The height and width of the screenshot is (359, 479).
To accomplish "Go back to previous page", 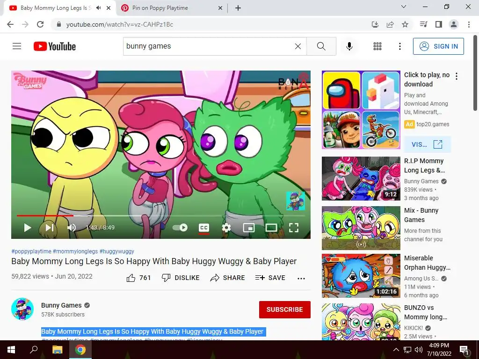I will (10, 24).
